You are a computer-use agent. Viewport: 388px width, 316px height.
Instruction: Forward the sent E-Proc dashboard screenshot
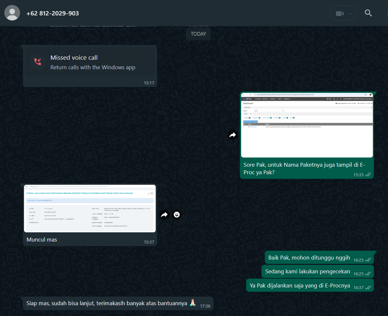[x=233, y=135]
